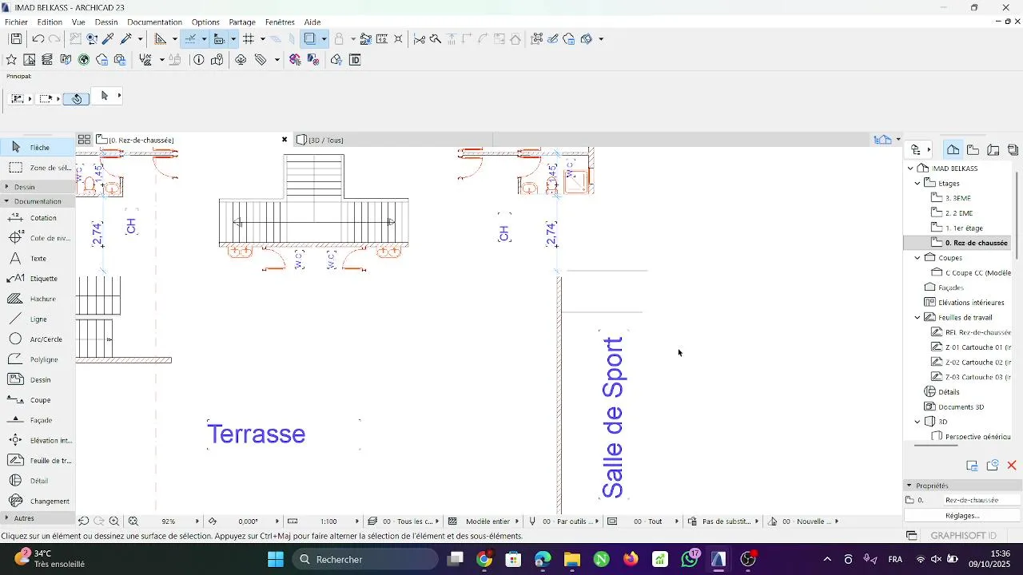Select the Polyligne tool

point(38,359)
